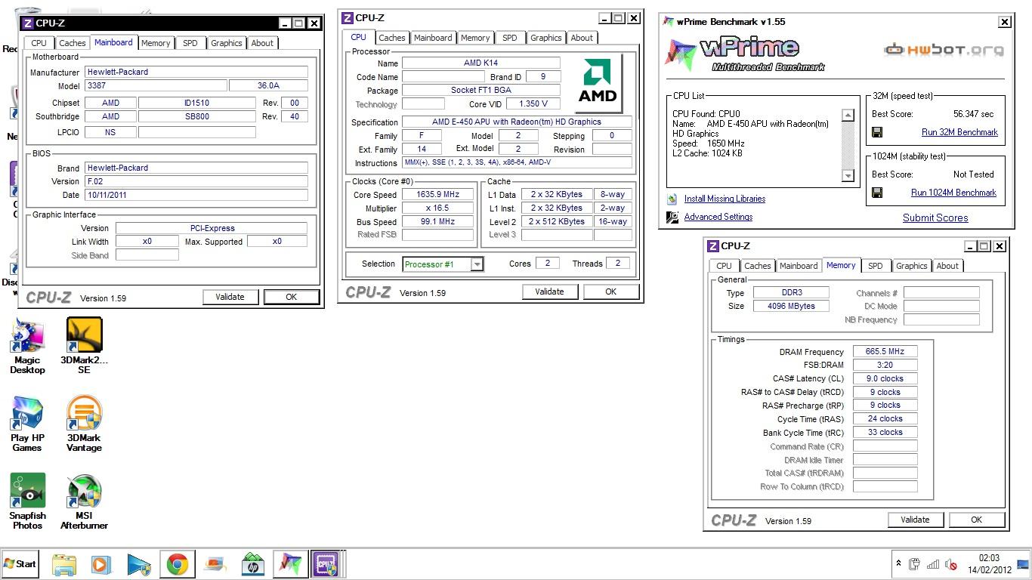
Task: Open the 3DMark2... SE desktop shortcut
Action: (x=84, y=345)
